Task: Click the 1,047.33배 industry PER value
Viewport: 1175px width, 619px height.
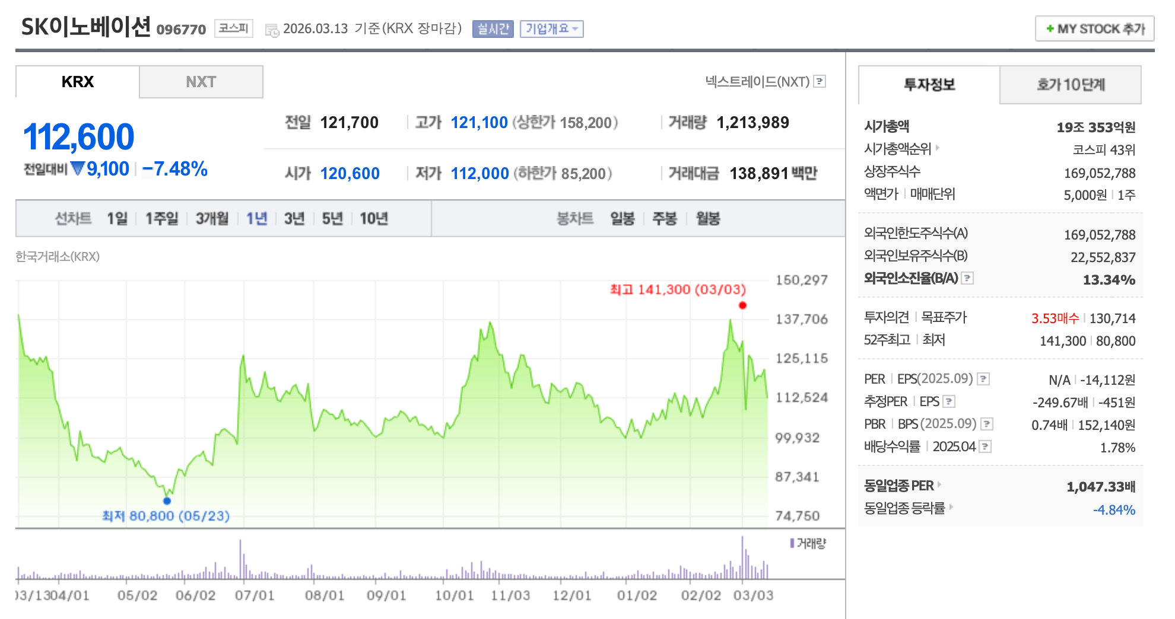Action: (1101, 487)
